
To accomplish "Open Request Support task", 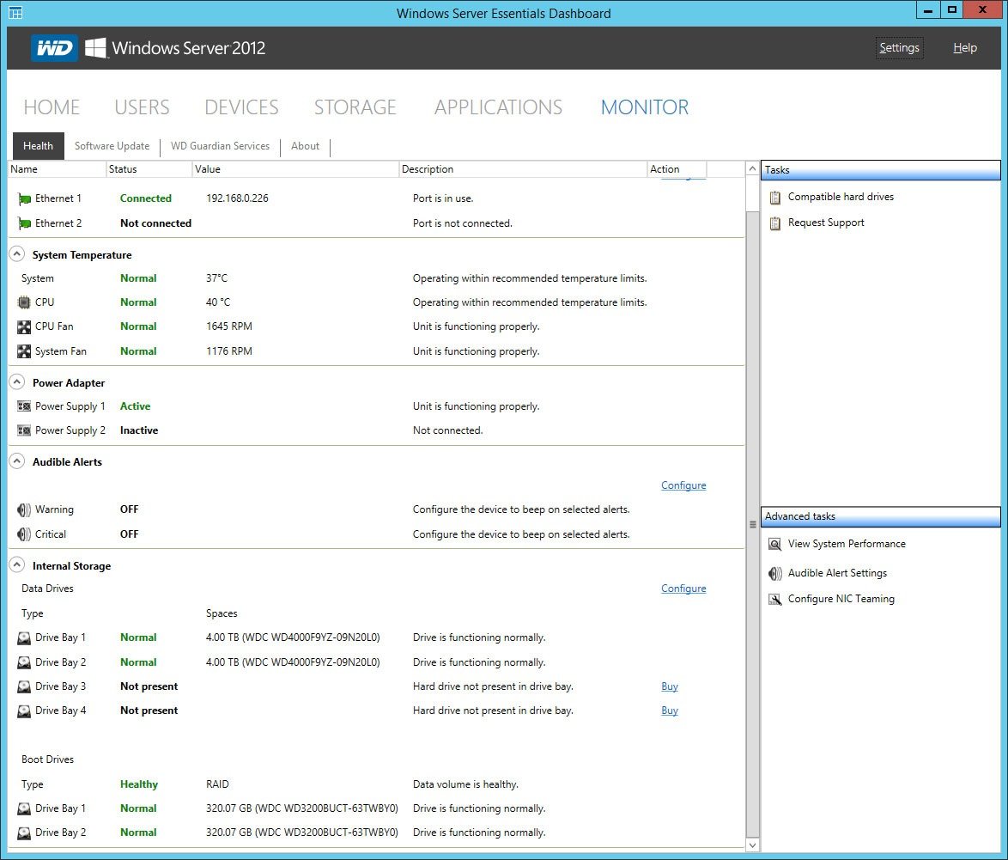I will [x=826, y=223].
